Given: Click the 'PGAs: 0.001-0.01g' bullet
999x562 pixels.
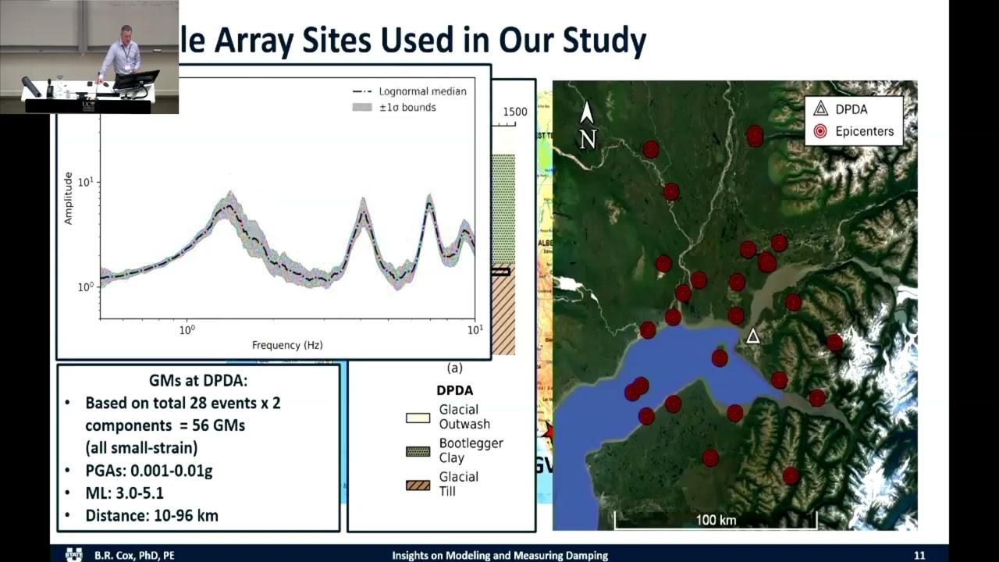Looking at the screenshot, I should (x=148, y=471).
